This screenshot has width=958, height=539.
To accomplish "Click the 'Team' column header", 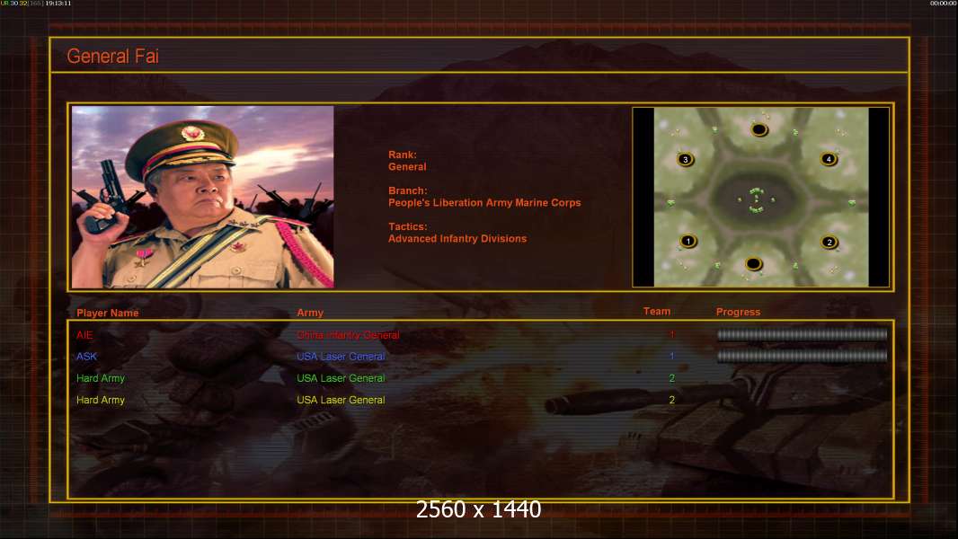I will (657, 312).
